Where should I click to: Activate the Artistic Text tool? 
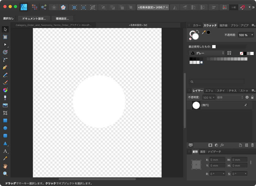coord(5,151)
